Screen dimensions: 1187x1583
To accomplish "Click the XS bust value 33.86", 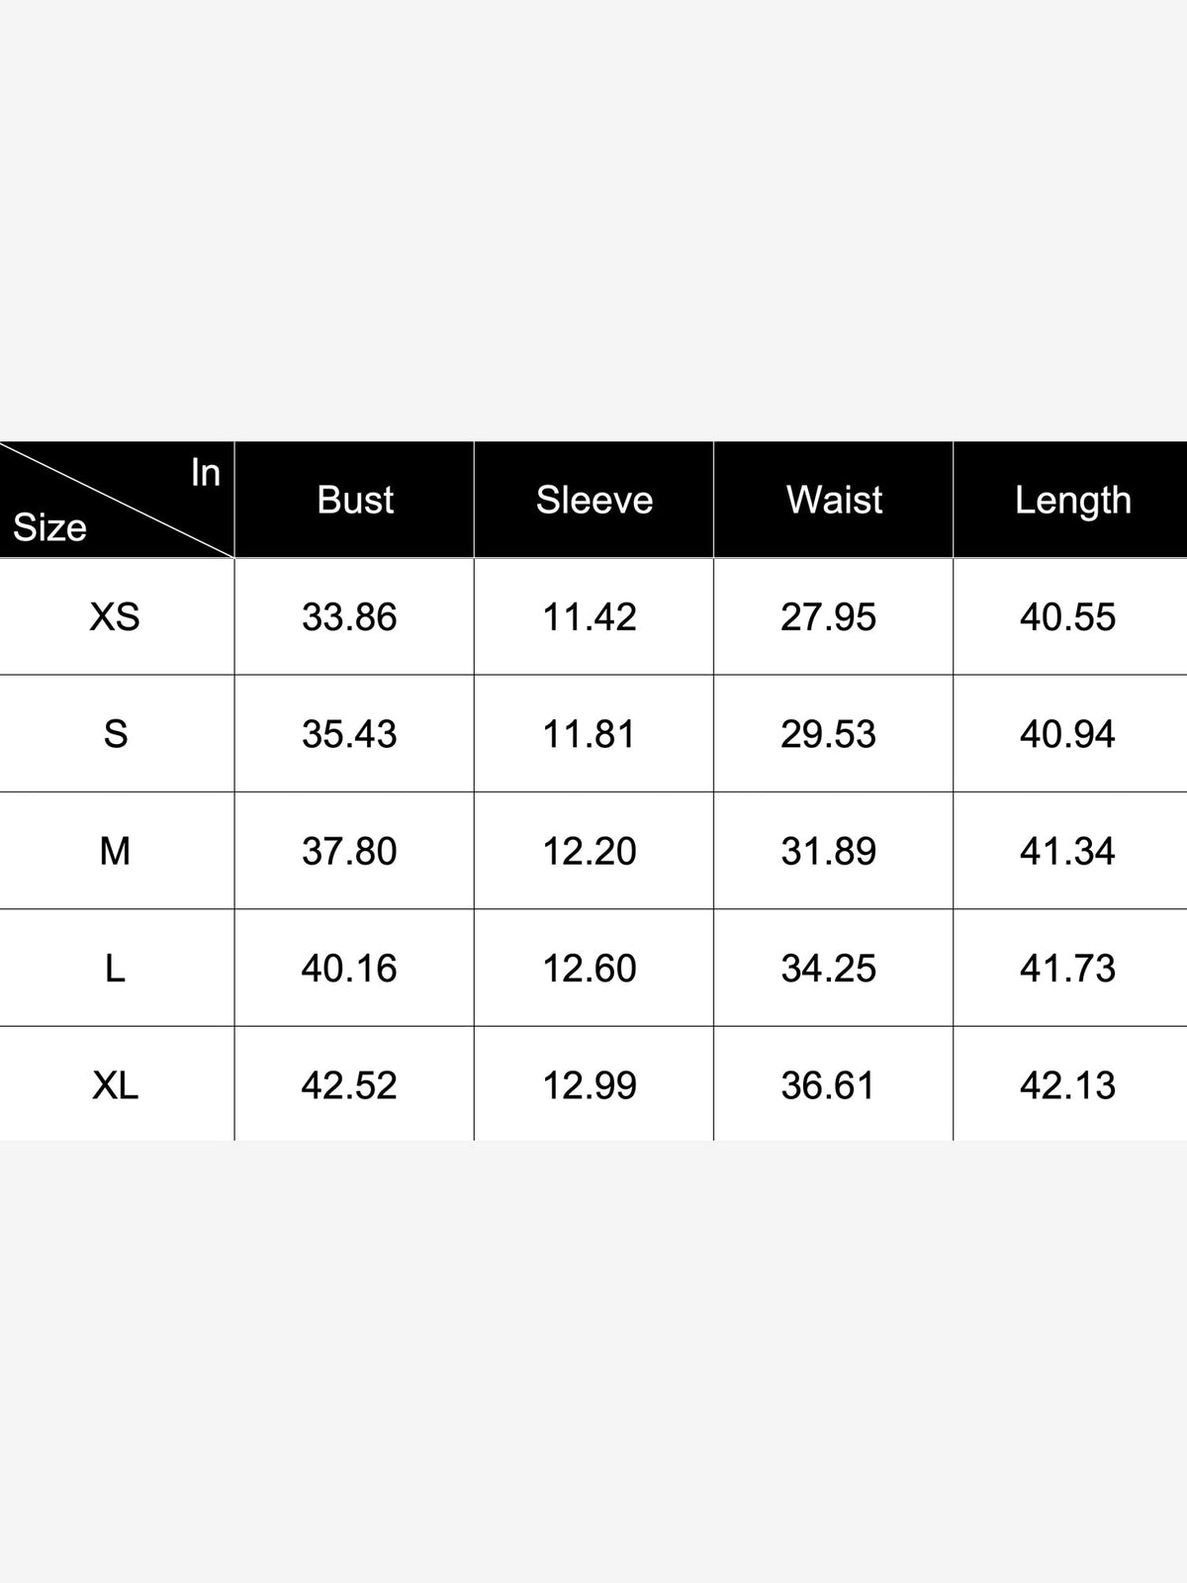I will [x=349, y=617].
